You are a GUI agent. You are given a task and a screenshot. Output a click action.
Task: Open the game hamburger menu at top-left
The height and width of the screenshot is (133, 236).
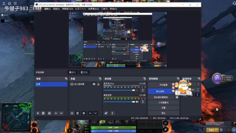point(15,3)
